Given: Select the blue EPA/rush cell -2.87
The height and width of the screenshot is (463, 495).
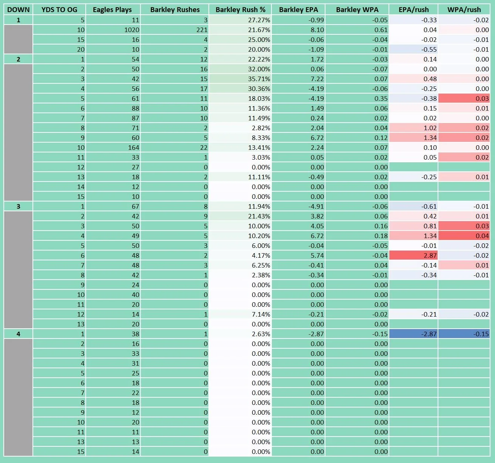Looking at the screenshot, I should [413, 334].
